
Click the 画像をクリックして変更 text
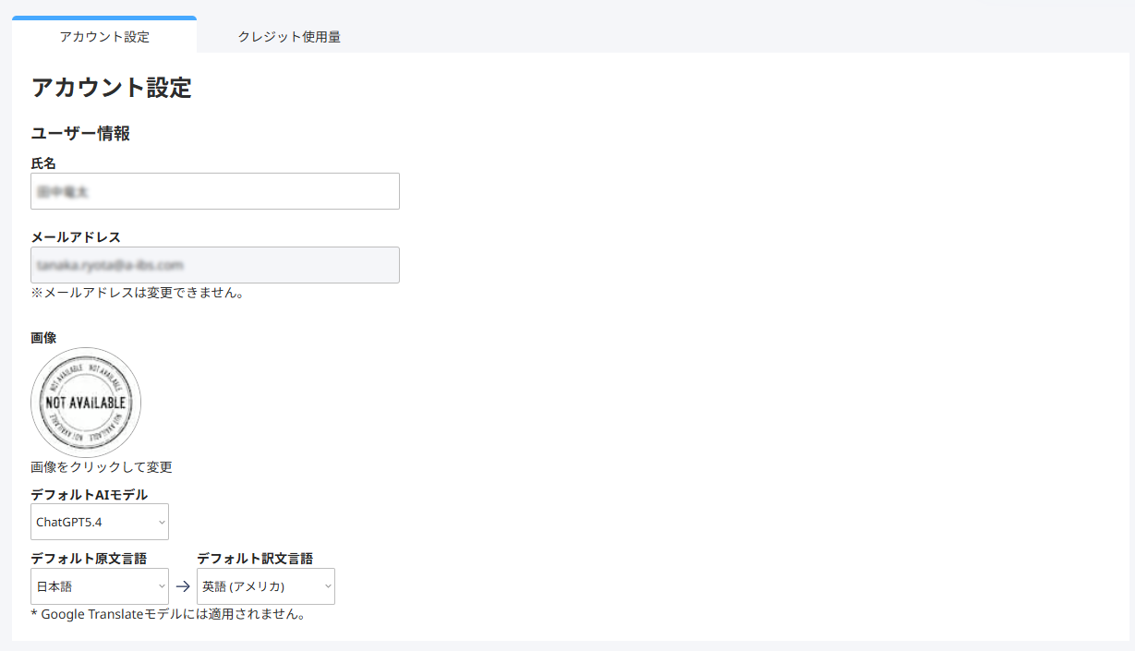(102, 467)
